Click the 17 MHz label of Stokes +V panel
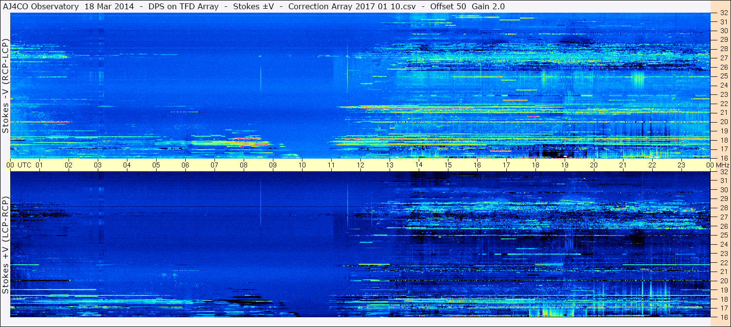 [x=724, y=308]
